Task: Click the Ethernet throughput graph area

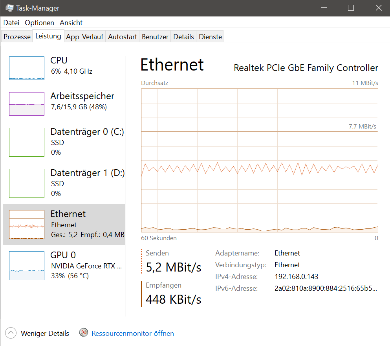Action: pyautogui.click(x=259, y=160)
